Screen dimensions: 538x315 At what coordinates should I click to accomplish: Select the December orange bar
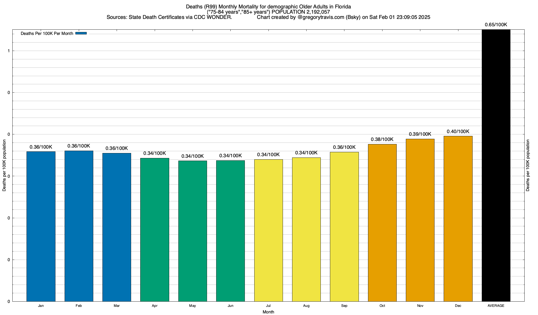458,219
